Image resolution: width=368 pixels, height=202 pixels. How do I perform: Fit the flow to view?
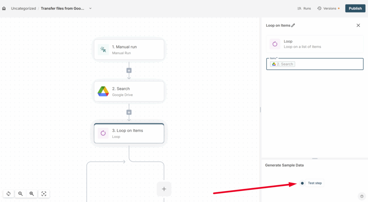[x=44, y=194]
